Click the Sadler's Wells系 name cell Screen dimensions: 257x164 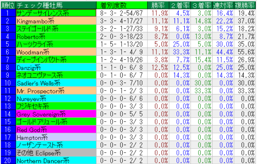coord(56,83)
